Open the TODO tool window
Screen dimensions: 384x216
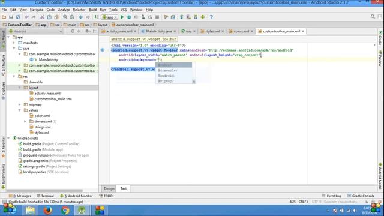coord(106,196)
